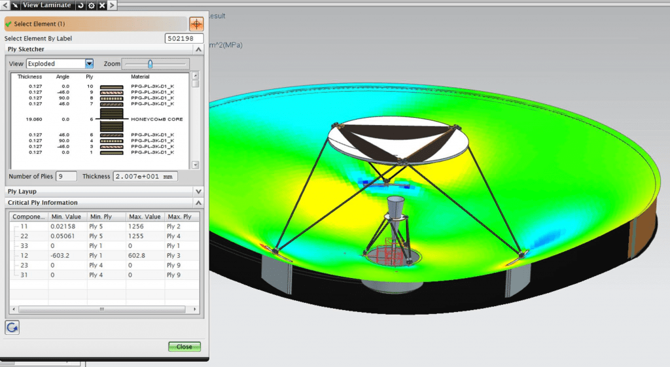This screenshot has width=670, height=367.
Task: Click ply sketcher scroll down arrow
Action: (195, 166)
